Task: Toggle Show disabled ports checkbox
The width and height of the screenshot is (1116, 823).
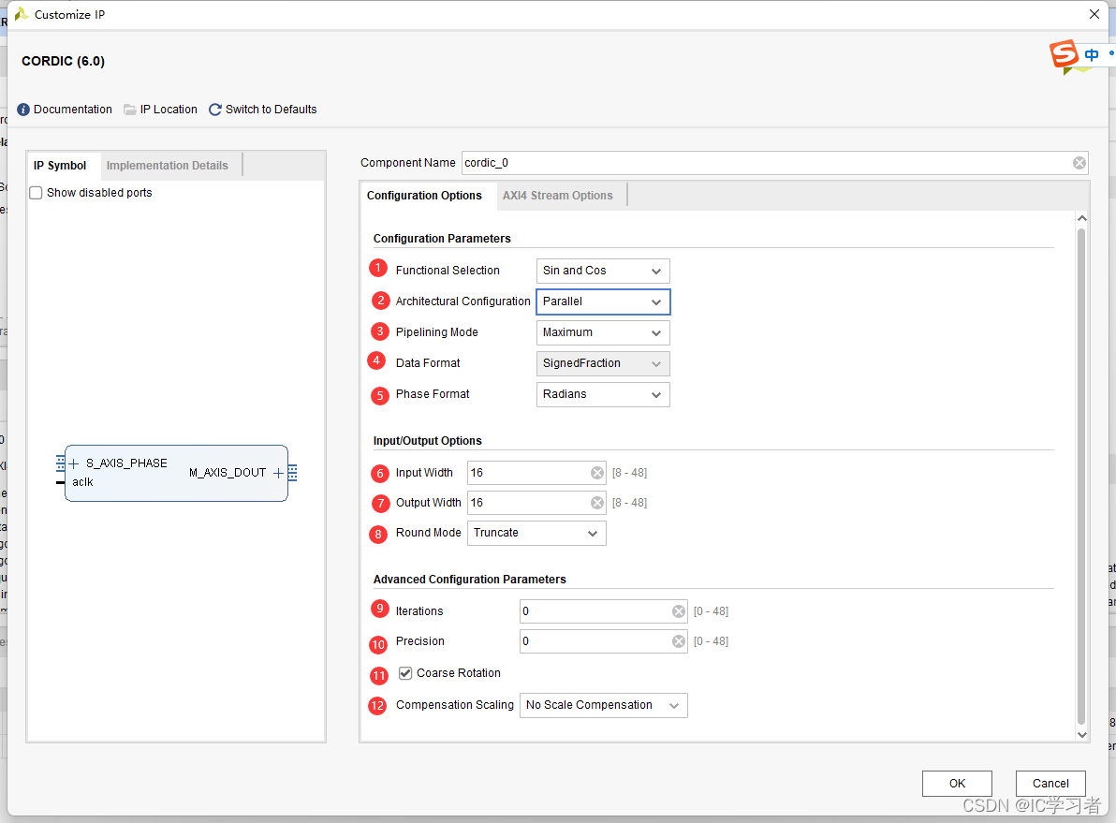Action: (36, 193)
